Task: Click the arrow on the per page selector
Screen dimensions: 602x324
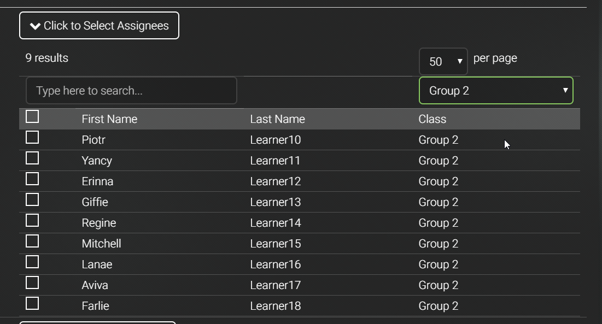Action: pyautogui.click(x=459, y=61)
